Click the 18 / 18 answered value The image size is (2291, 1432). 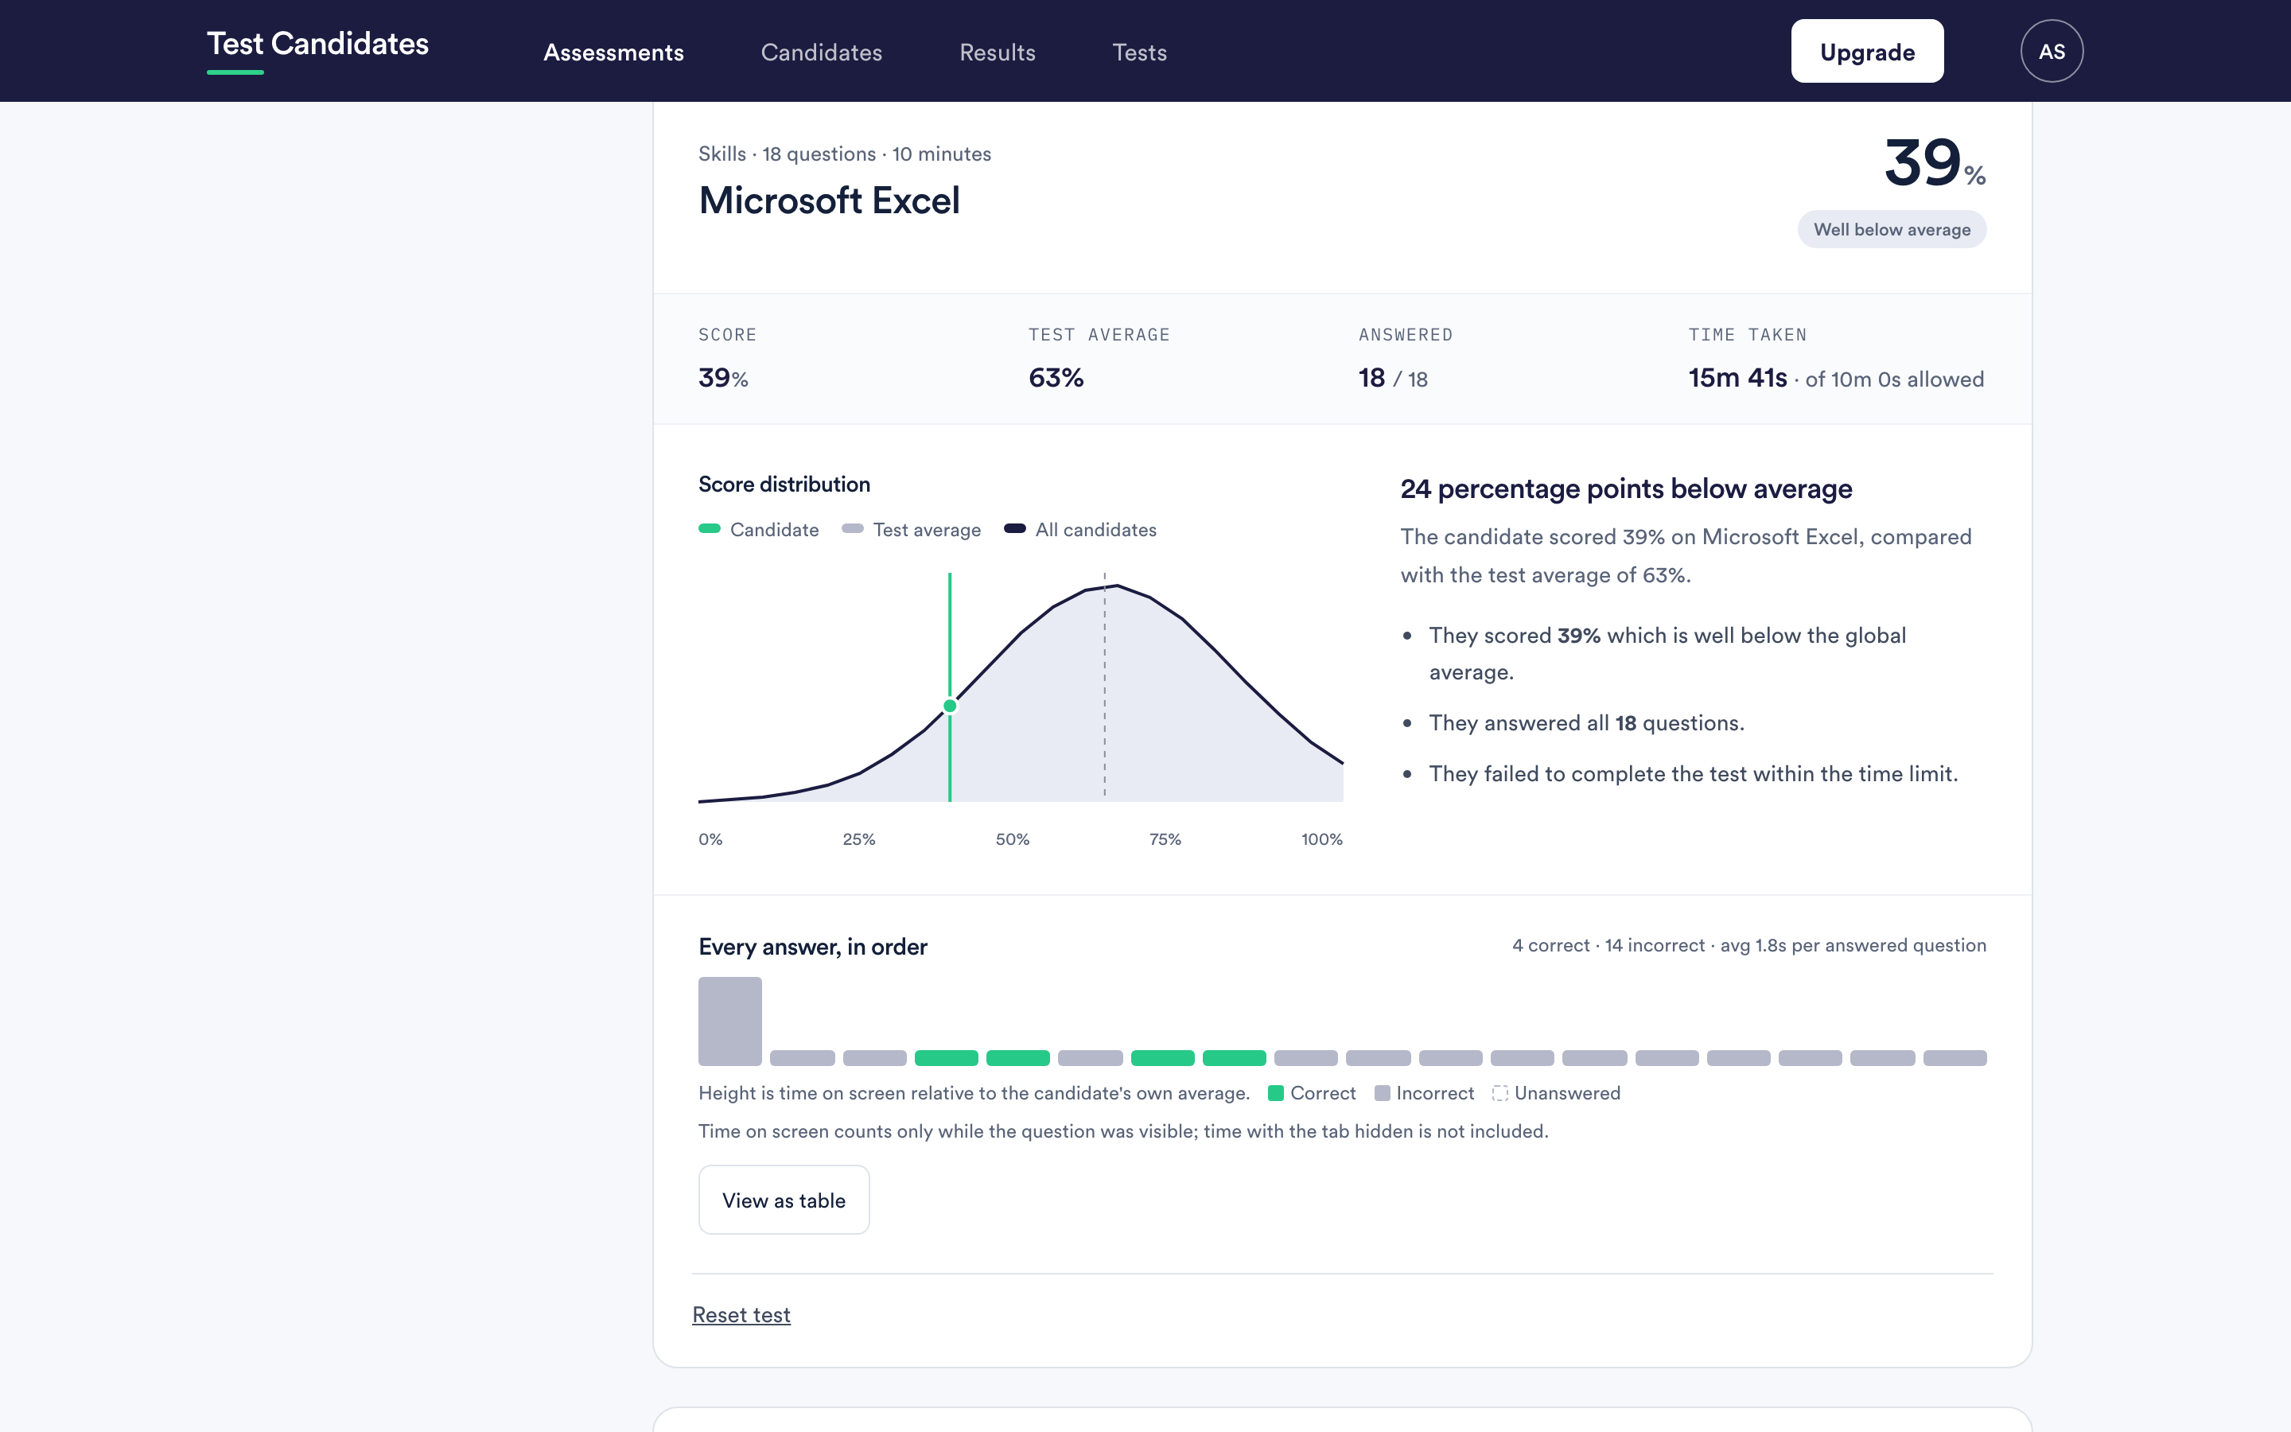(x=1393, y=378)
